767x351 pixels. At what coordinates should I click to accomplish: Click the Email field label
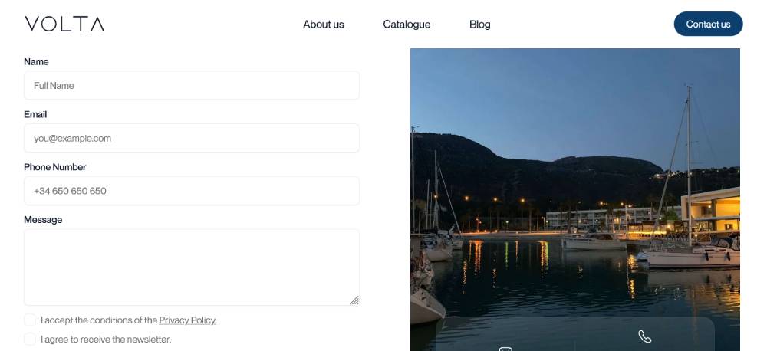tap(35, 115)
